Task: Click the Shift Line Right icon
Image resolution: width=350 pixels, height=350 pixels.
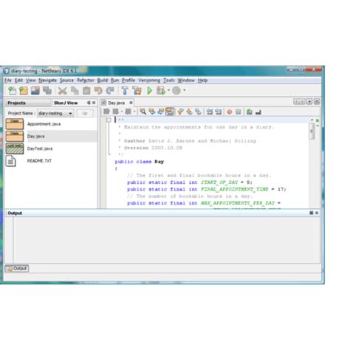Action: coord(219,111)
